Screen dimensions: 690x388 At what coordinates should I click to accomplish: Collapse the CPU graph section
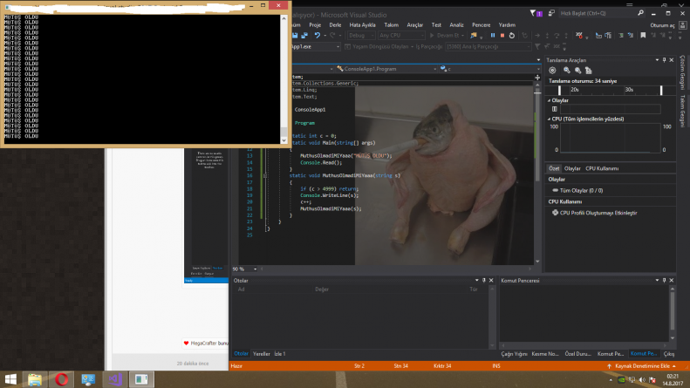(550, 119)
